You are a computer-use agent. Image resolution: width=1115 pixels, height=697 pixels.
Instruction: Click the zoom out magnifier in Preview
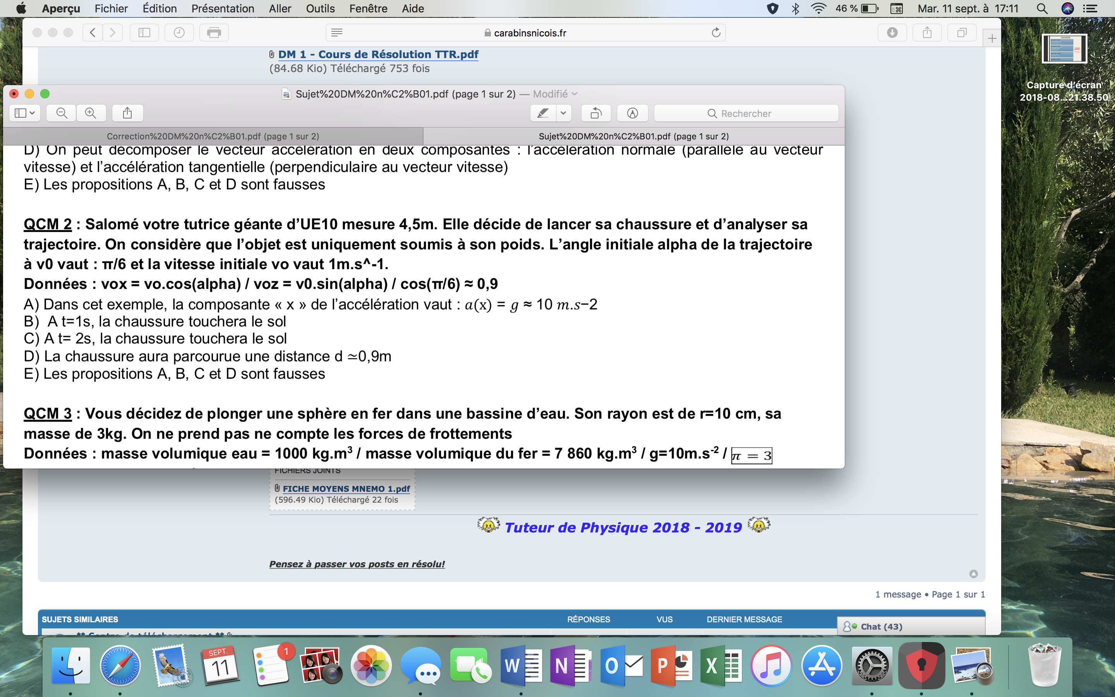(x=61, y=113)
